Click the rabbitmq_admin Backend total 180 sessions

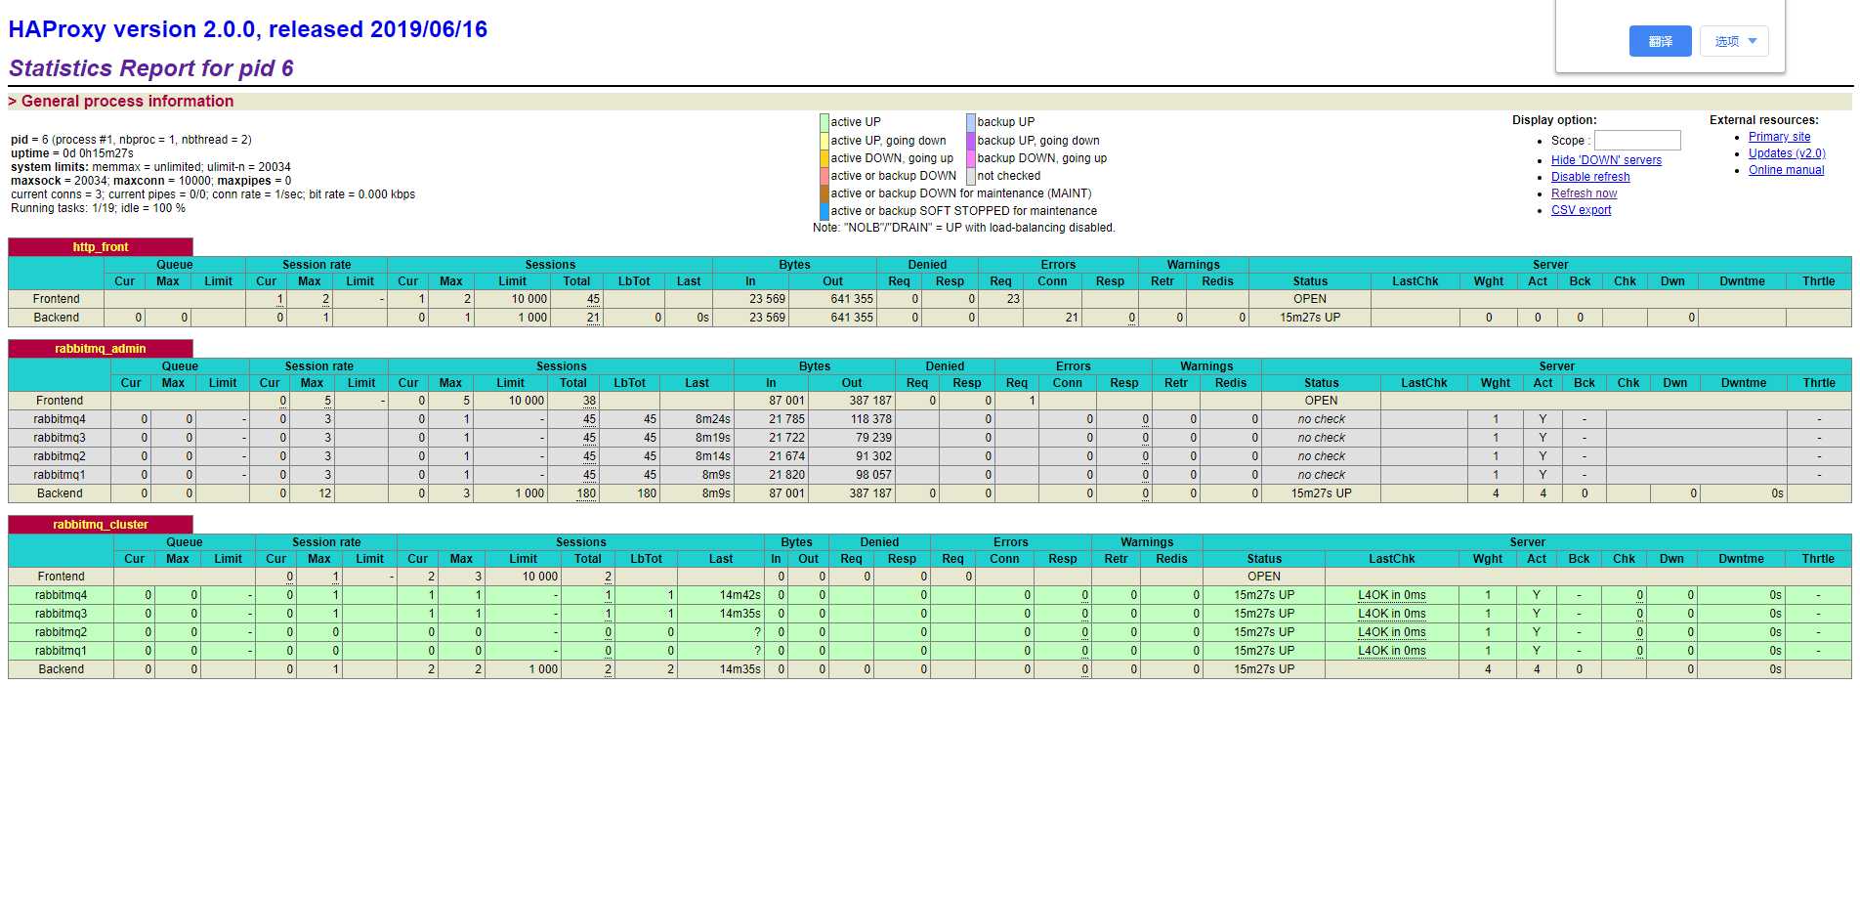point(586,493)
